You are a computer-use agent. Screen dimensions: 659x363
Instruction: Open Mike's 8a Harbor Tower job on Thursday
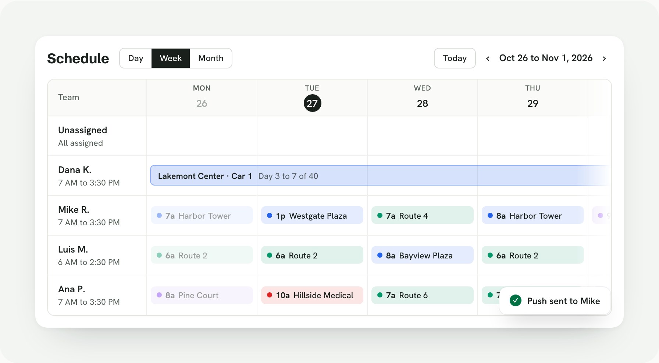(533, 215)
